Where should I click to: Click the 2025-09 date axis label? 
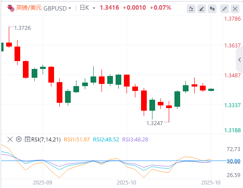pyautogui.click(x=43, y=183)
